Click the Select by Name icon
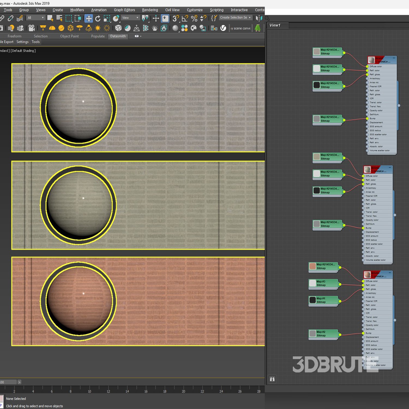Image resolution: width=409 pixels, height=409 pixels. pyautogui.click(x=59, y=18)
